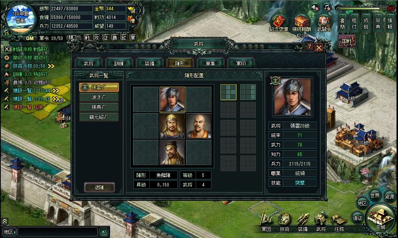Open the 技術 yin-yang technology icon

click(x=284, y=222)
